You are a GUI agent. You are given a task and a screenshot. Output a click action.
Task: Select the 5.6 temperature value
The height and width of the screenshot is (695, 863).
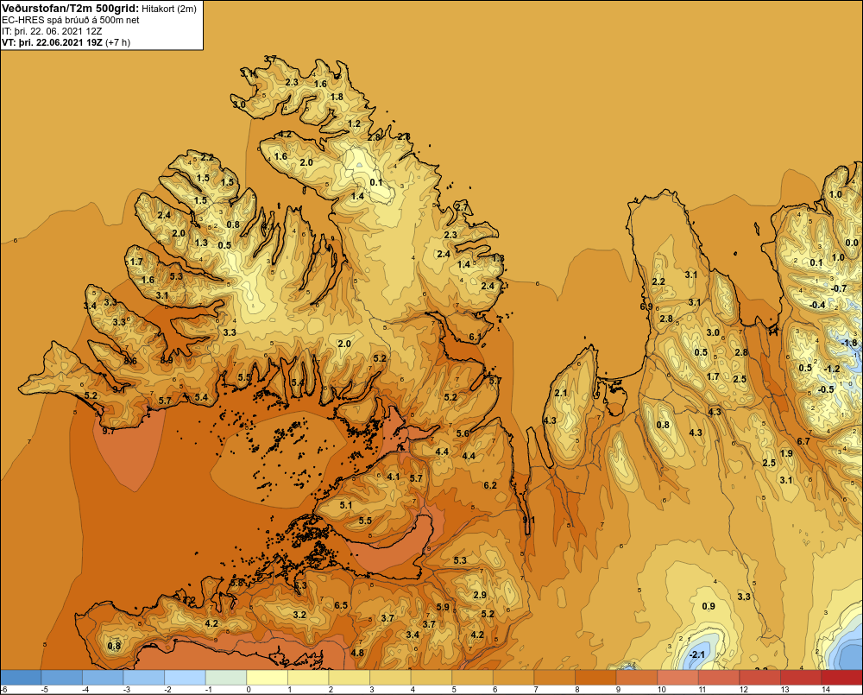[x=463, y=433]
